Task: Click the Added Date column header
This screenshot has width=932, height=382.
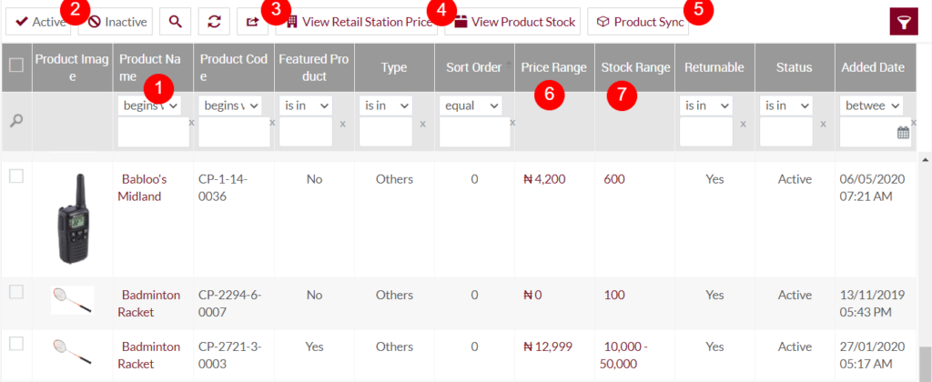Action: click(x=873, y=67)
